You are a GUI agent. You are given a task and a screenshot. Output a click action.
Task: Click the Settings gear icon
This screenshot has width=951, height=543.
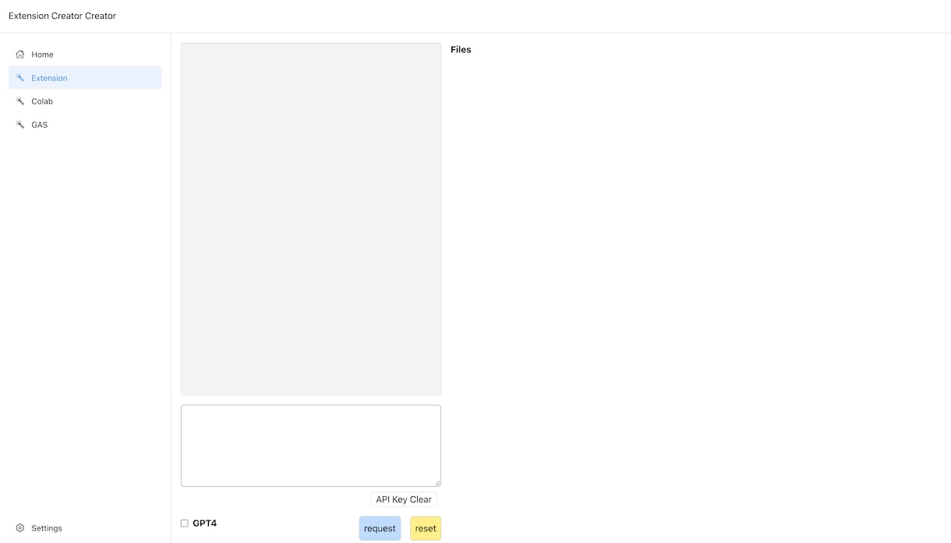[x=20, y=528]
